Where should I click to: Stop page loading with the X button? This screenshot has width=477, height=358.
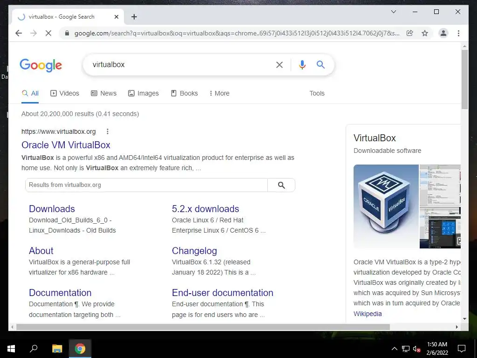(48, 33)
